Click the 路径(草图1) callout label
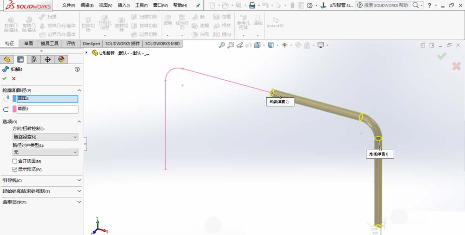This screenshot has width=465, height=235. [x=380, y=154]
